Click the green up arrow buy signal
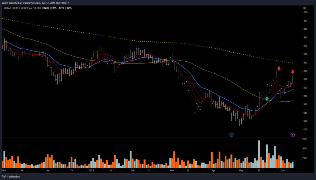This screenshot has height=180, width=316. tap(267, 99)
